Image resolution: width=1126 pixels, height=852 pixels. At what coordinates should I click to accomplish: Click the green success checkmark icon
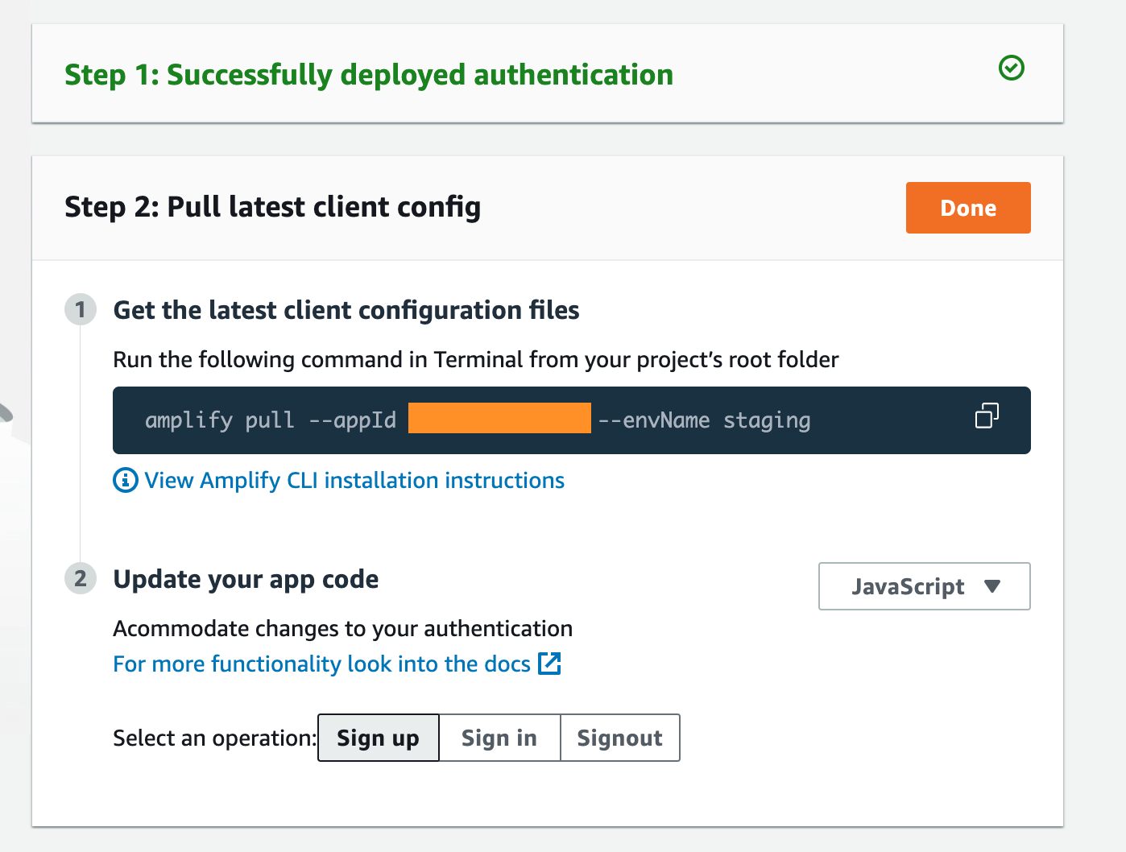tap(1011, 68)
